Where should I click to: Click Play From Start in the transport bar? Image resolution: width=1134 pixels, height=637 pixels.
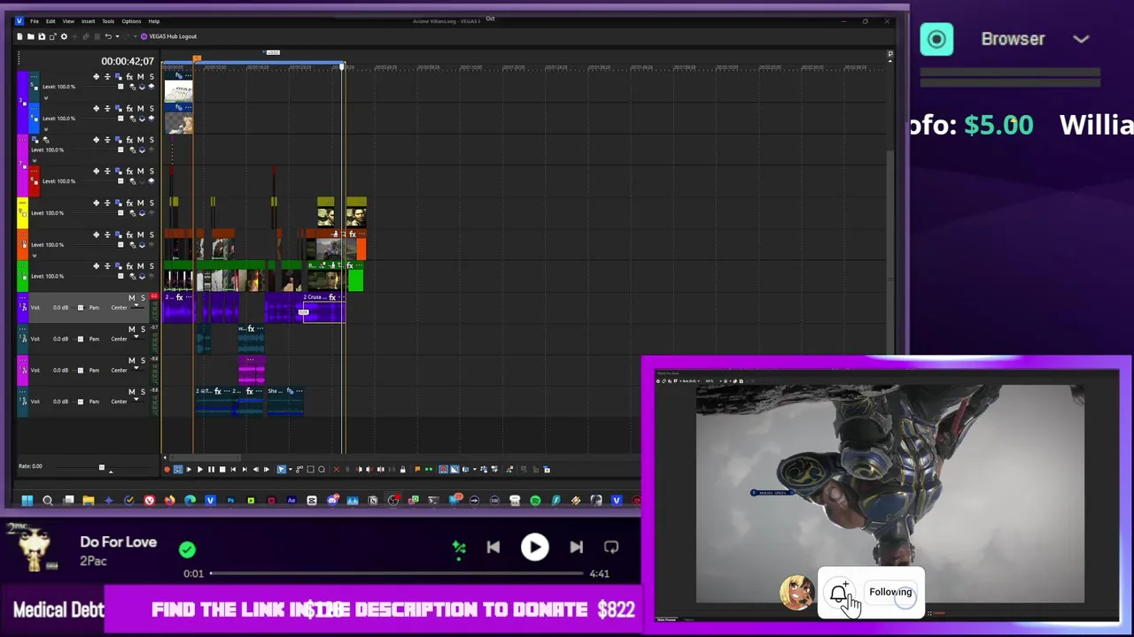tap(189, 469)
